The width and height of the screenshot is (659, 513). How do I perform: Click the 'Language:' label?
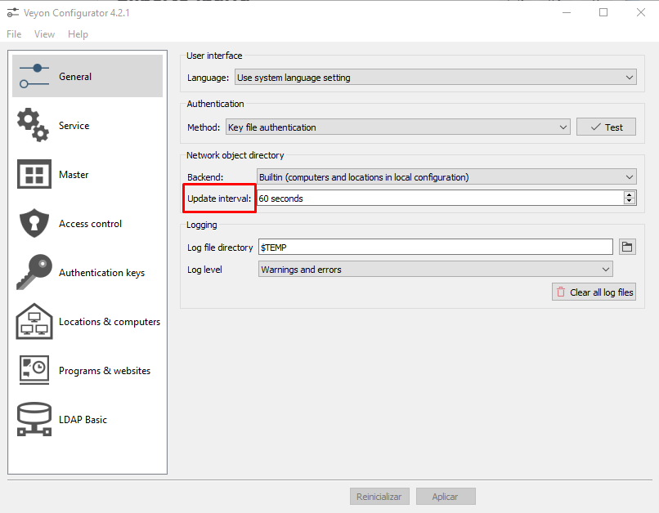click(x=208, y=78)
